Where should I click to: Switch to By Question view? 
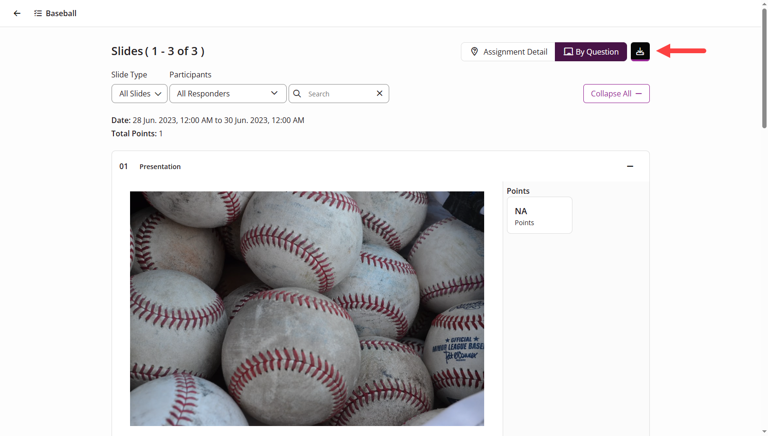pyautogui.click(x=591, y=52)
